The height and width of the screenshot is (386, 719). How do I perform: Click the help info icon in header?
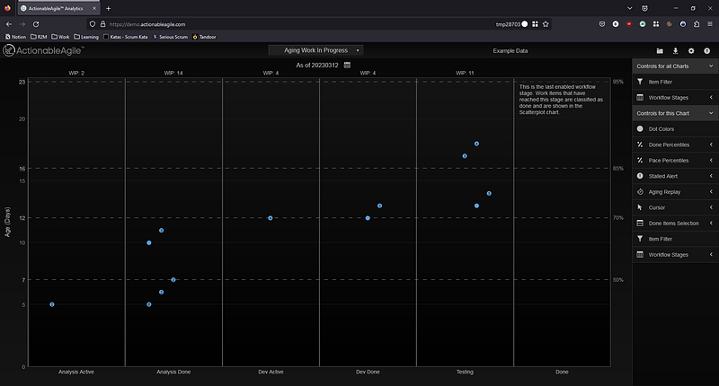706,51
